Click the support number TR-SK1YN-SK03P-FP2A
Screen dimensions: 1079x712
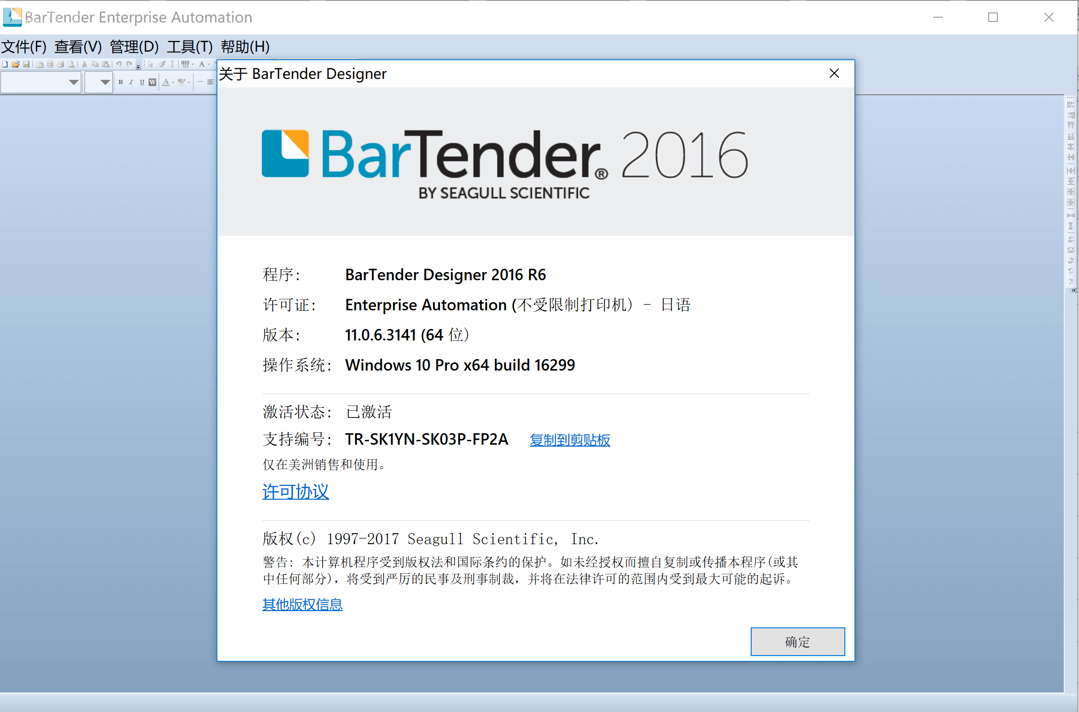(427, 439)
